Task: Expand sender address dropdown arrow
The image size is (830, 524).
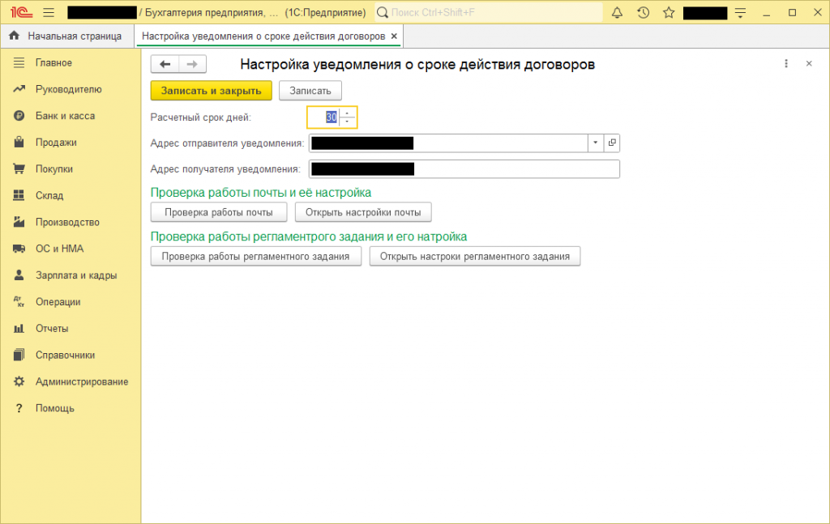Action: (x=596, y=143)
